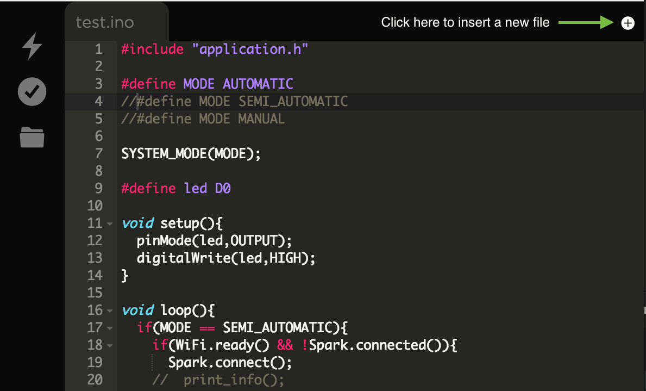
Task: Collapse the loop() function fold arrow
Action: pyautogui.click(x=110, y=311)
